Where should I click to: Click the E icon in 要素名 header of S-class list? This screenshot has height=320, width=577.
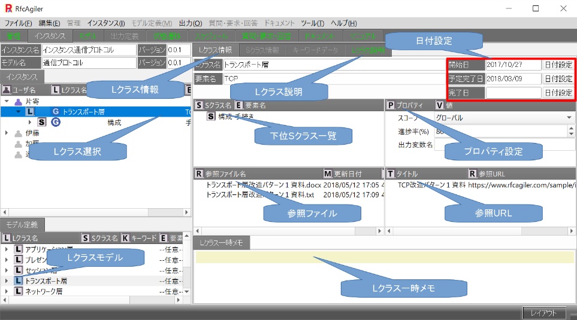[239, 105]
